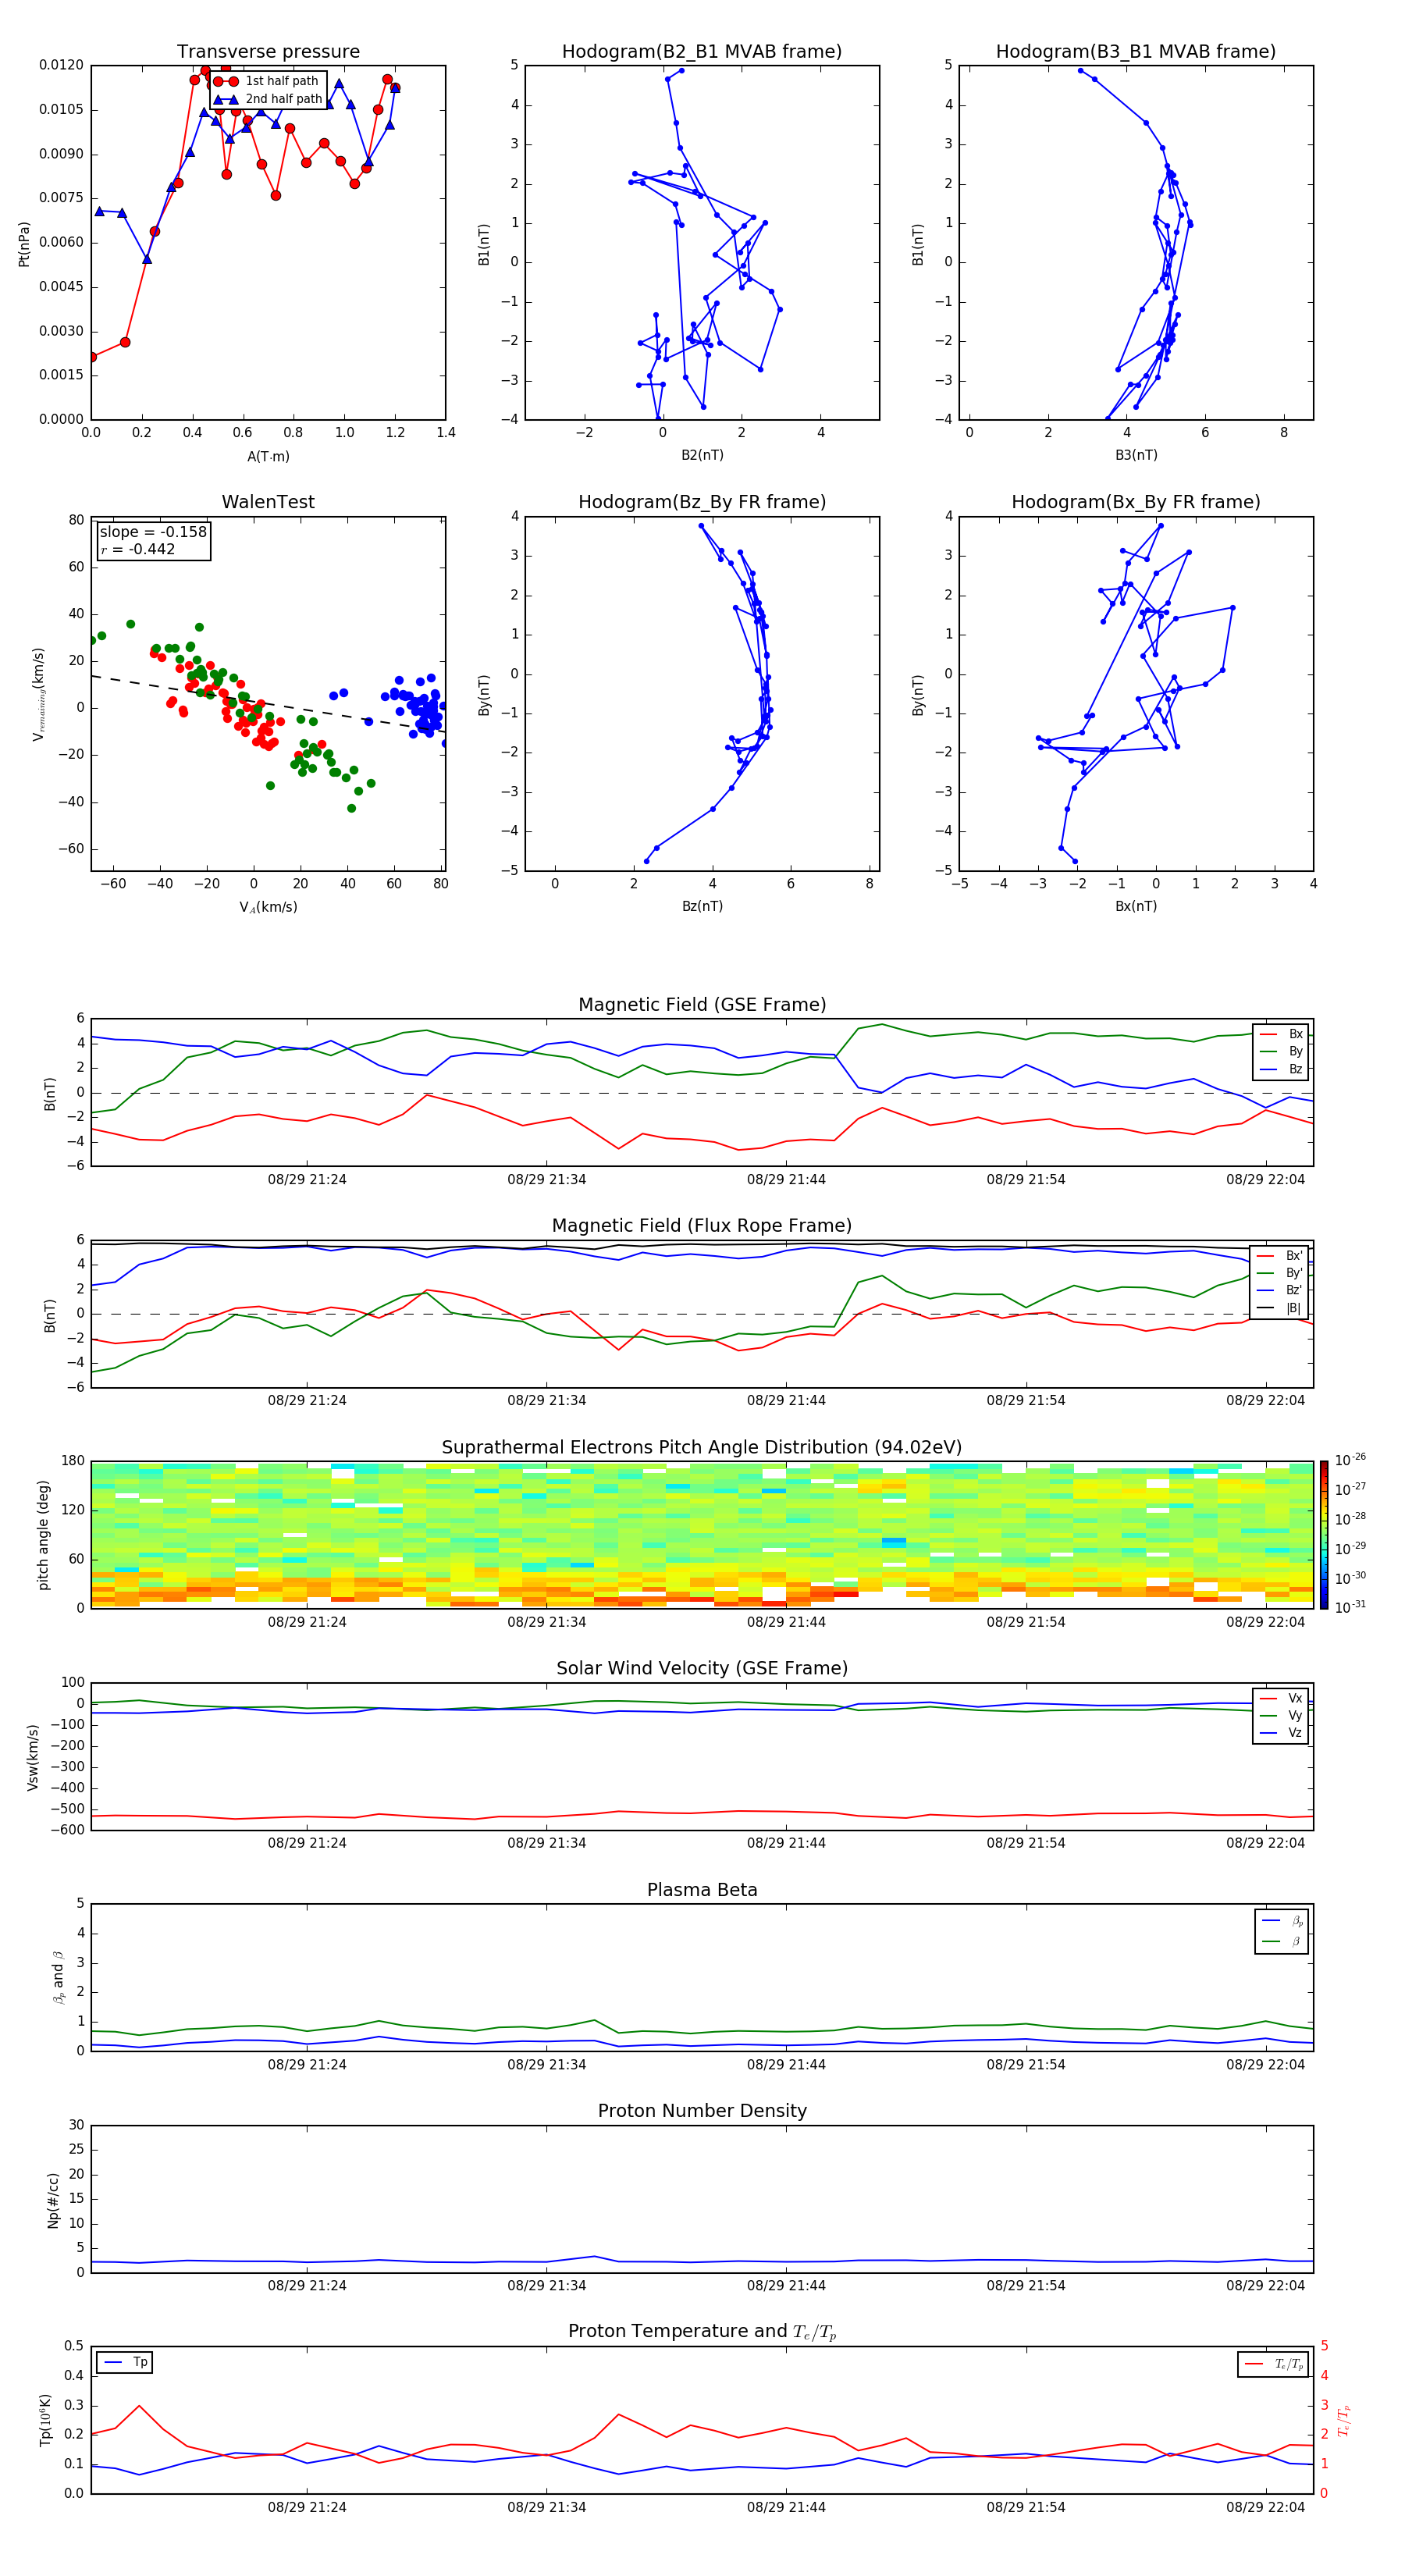Viewport: 1405px width, 2576px height.
Task: Click the WalenTest plot title
Action: coord(268,502)
